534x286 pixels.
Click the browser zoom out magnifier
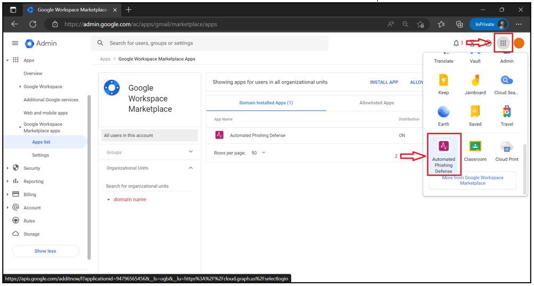pyautogui.click(x=405, y=24)
